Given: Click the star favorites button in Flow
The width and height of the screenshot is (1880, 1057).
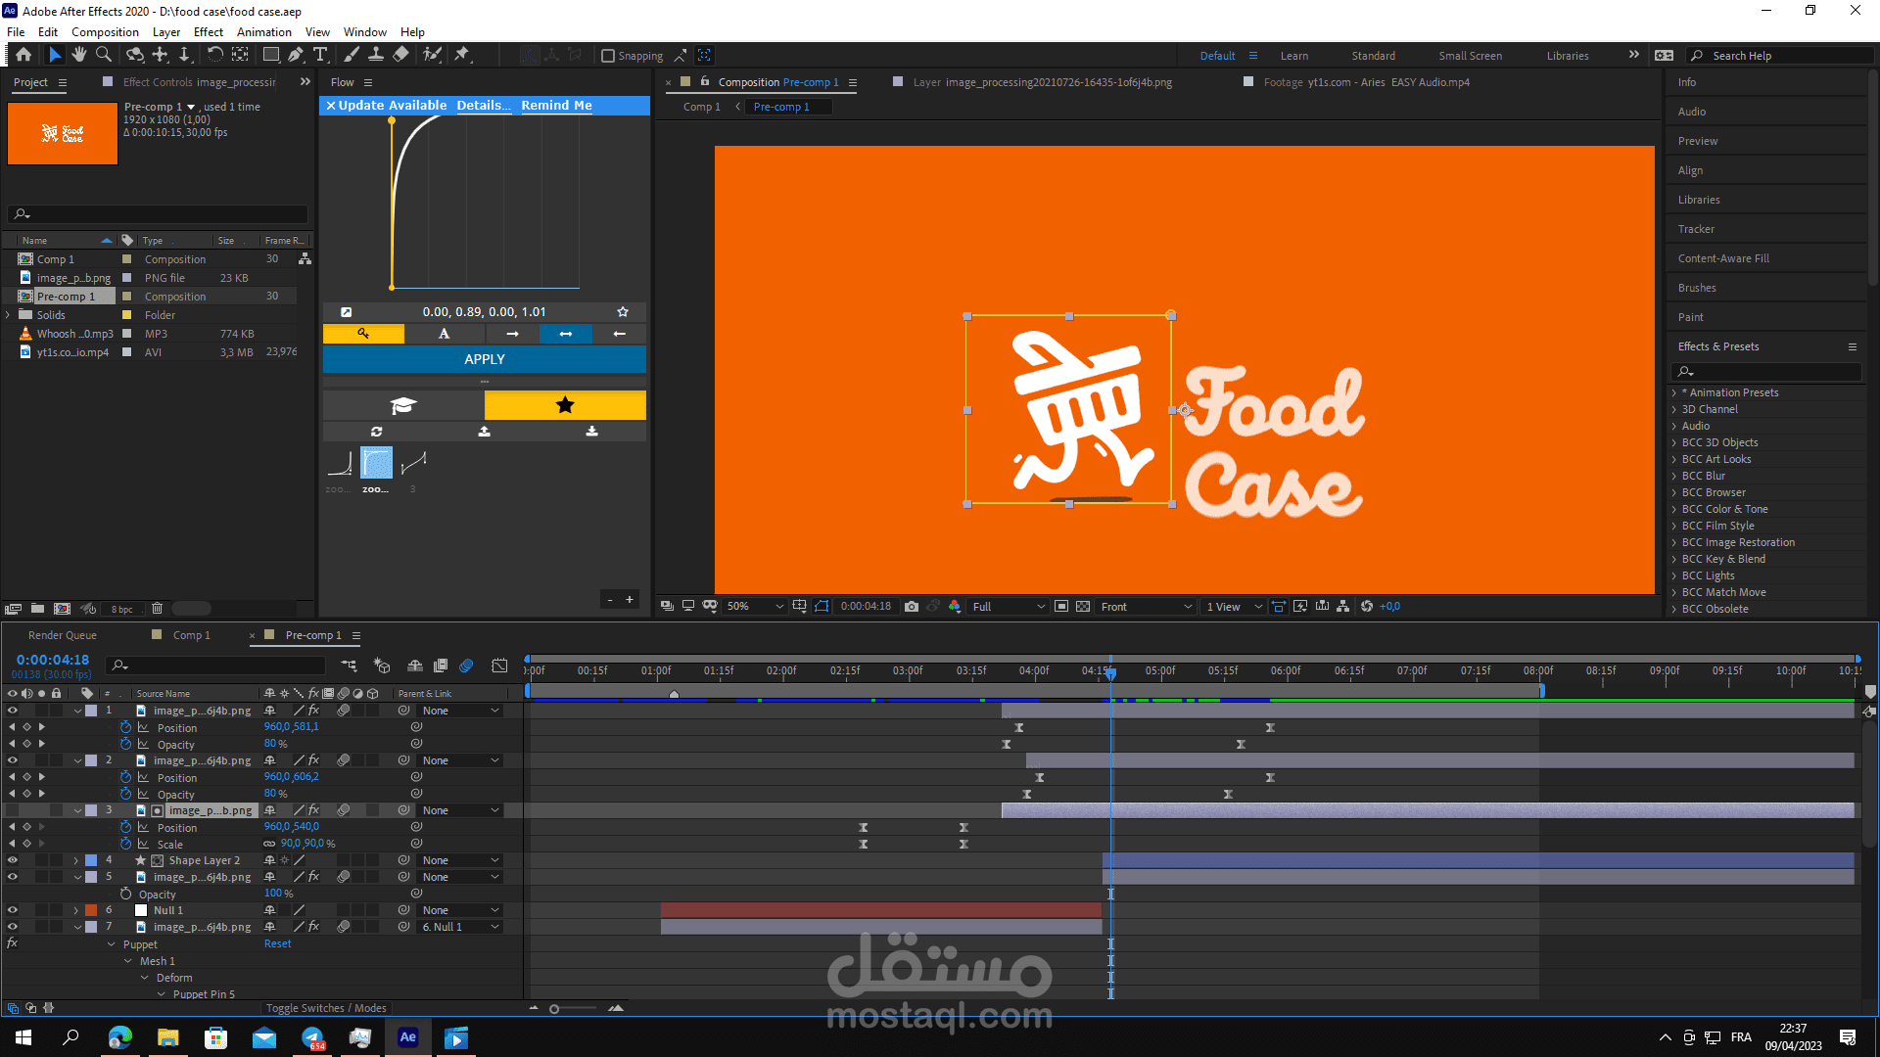Looking at the screenshot, I should (x=565, y=405).
